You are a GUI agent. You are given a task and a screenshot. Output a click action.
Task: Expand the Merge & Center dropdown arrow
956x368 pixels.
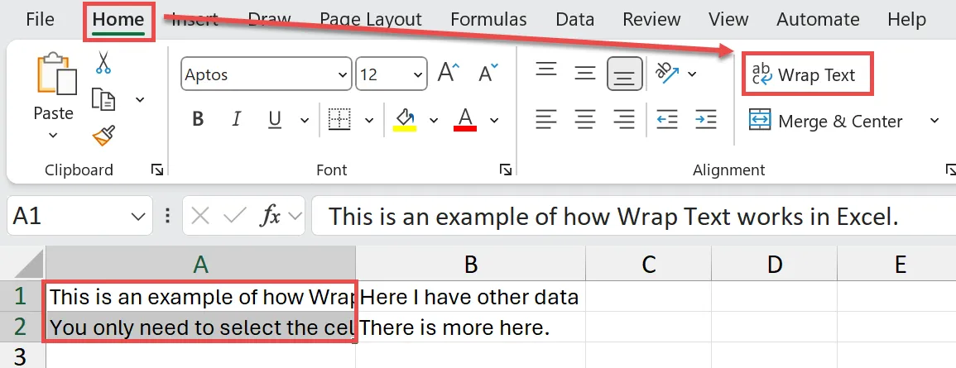coord(934,121)
